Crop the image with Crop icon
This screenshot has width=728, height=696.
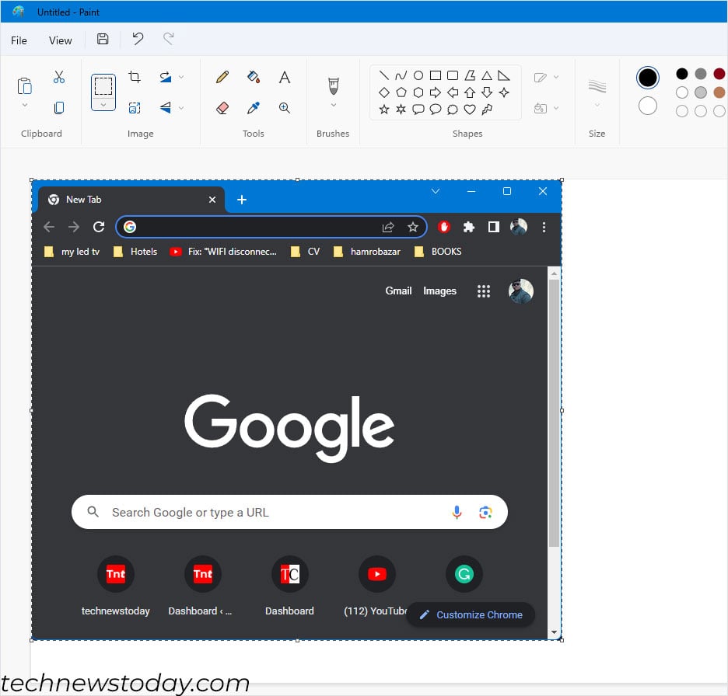point(135,77)
